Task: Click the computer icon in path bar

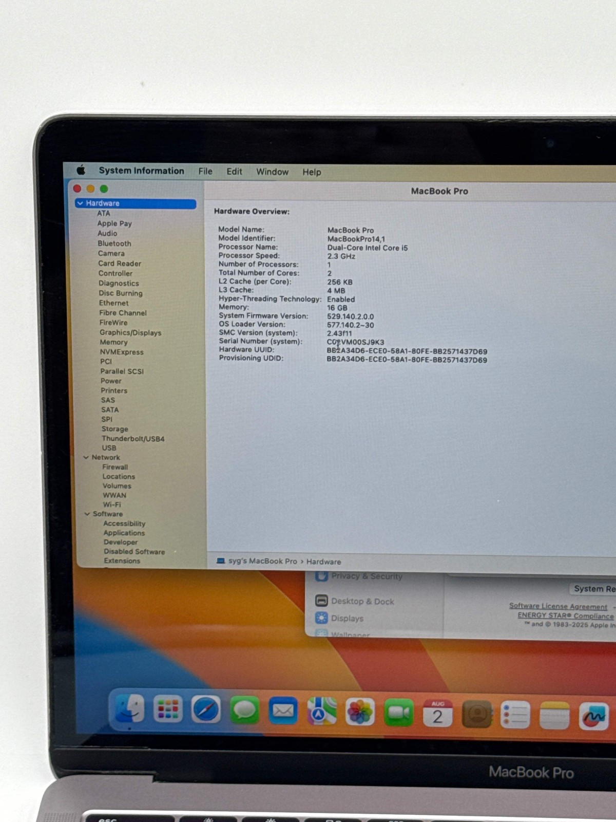Action: point(221,561)
